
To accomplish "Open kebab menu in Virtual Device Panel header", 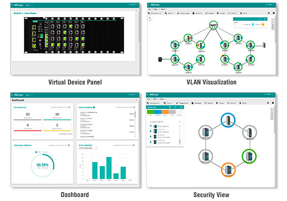I will [x=137, y=5].
